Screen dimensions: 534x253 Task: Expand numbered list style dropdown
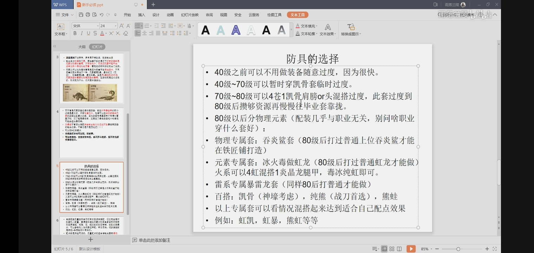click(x=151, y=26)
